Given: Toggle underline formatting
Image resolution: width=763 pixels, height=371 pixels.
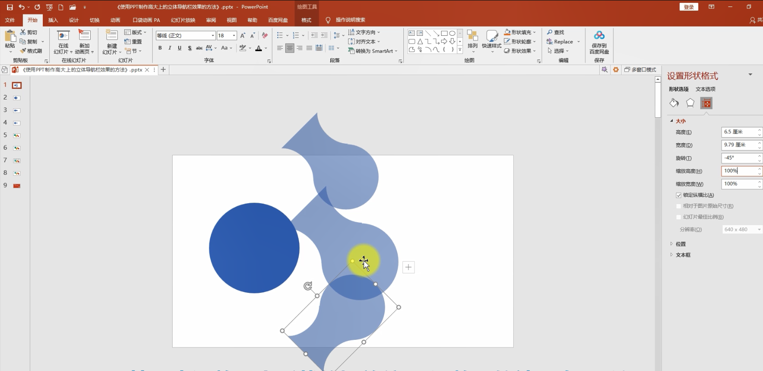Looking at the screenshot, I should [x=180, y=48].
